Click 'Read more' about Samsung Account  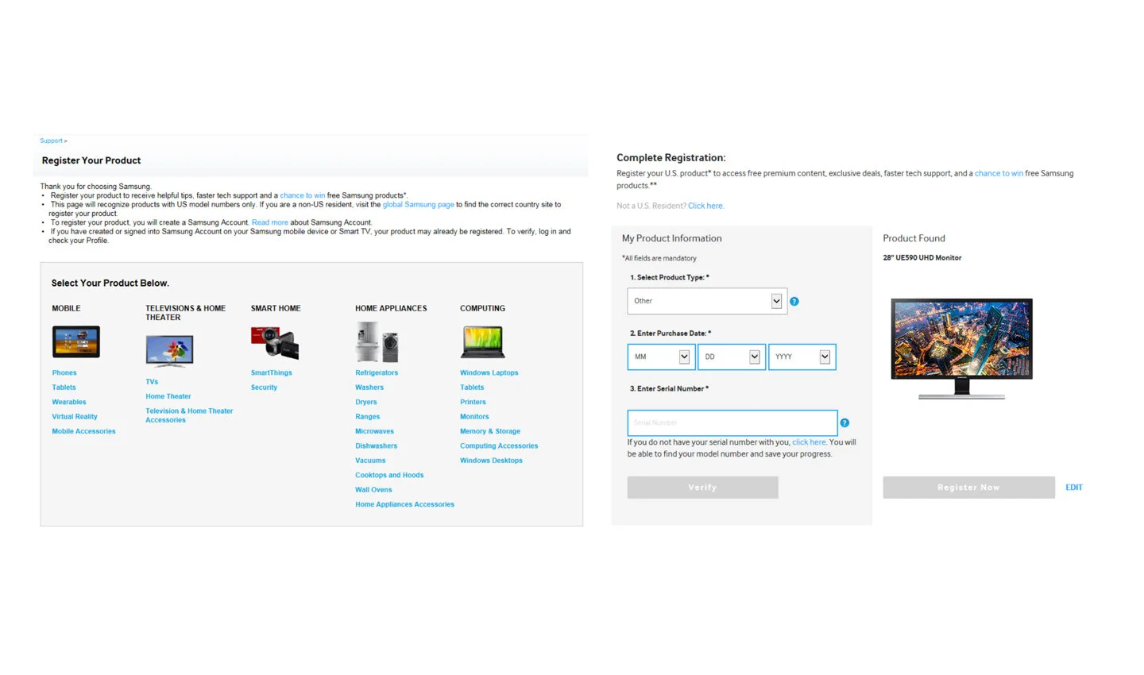click(270, 223)
